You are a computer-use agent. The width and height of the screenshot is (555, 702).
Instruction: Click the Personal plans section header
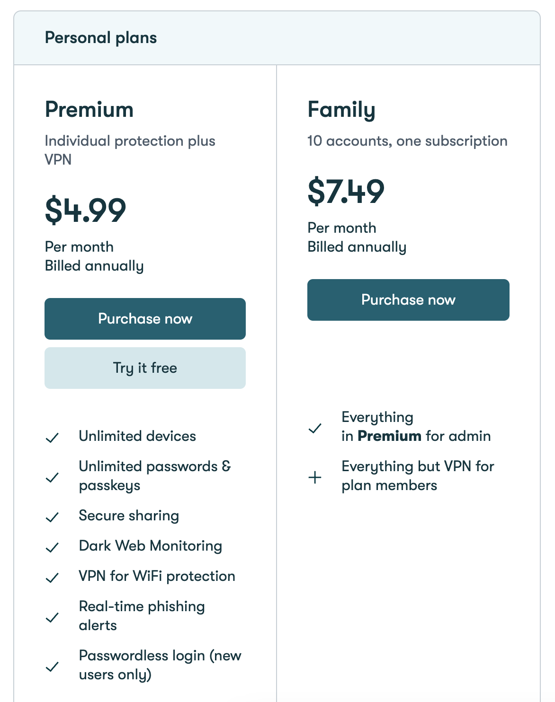[x=101, y=38]
